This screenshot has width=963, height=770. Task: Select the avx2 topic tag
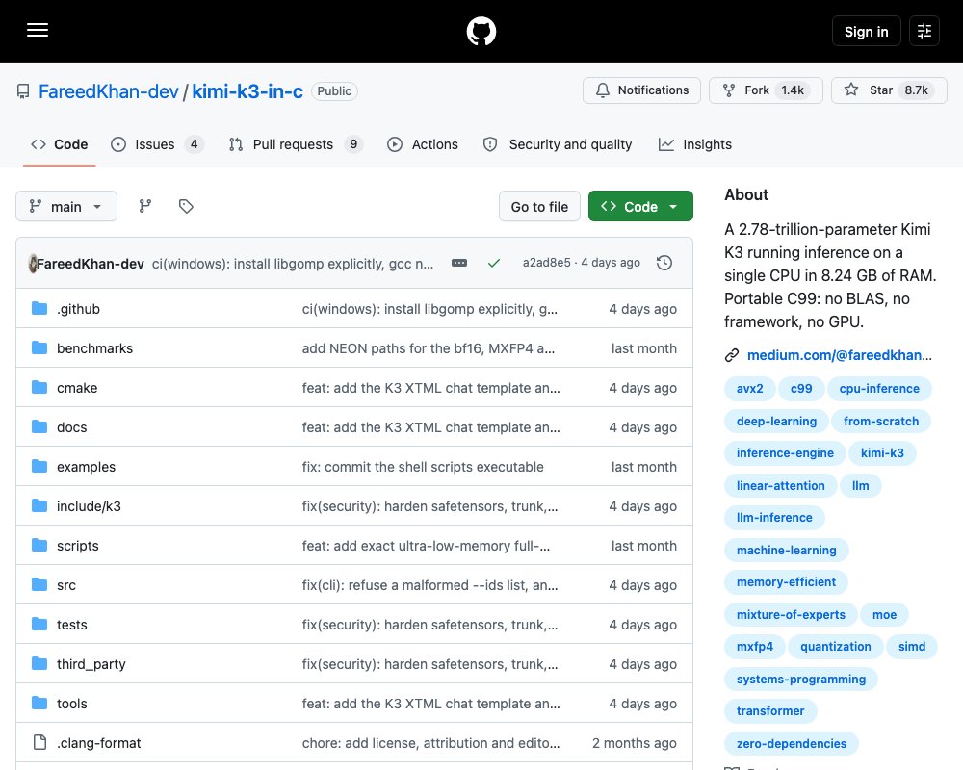(x=749, y=389)
